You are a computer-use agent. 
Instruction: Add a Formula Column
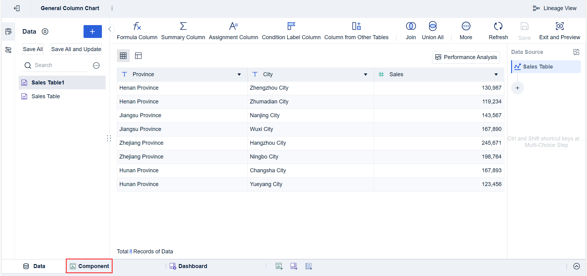(137, 30)
